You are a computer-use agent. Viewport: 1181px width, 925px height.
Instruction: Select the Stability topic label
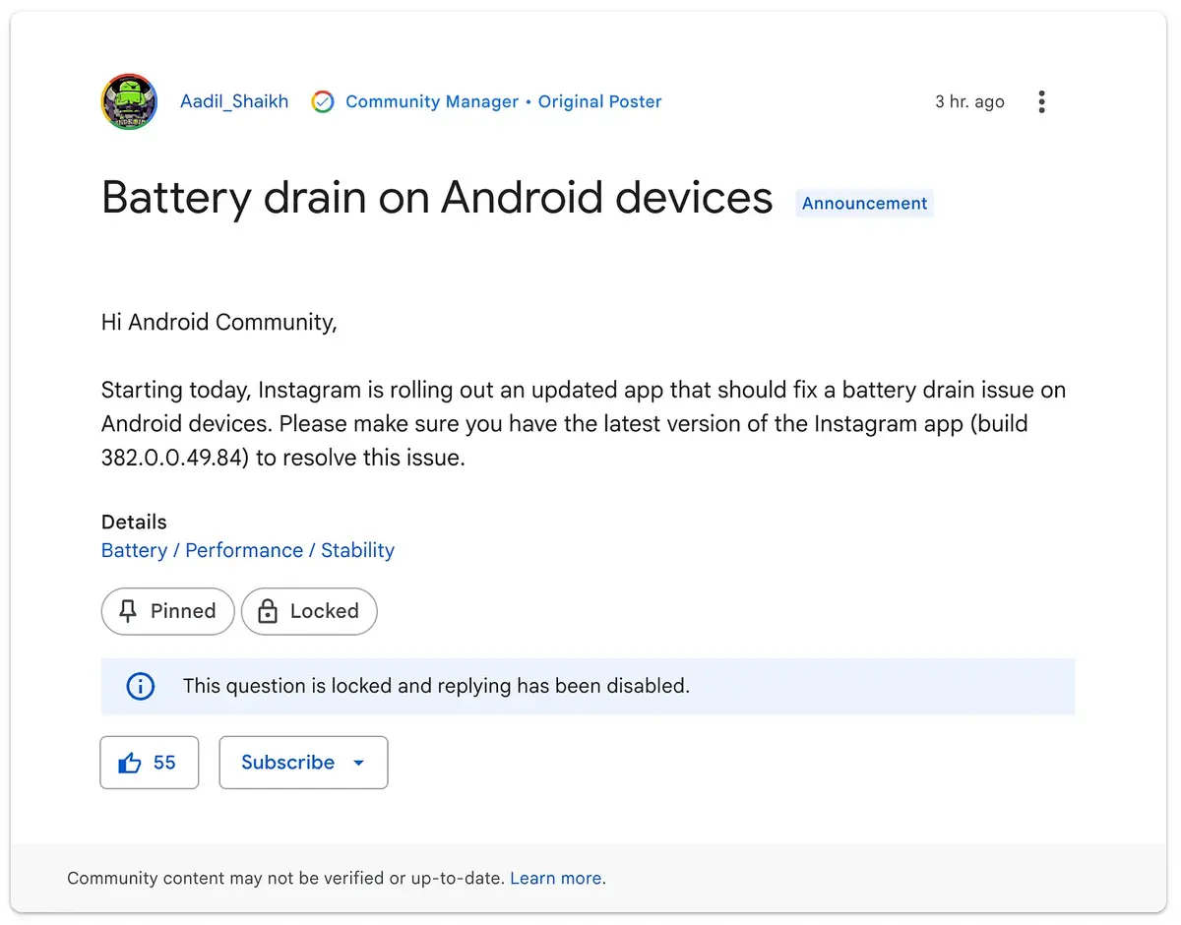coord(357,550)
